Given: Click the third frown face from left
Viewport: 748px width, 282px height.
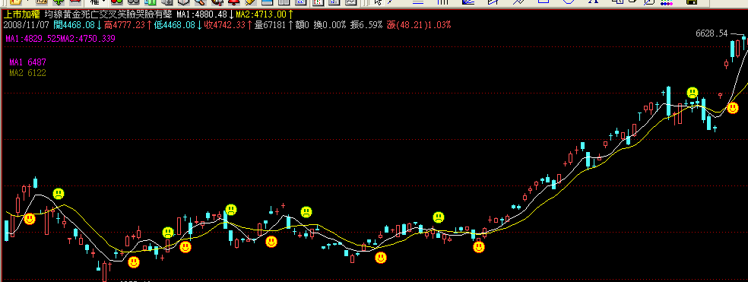Looking at the screenshot, I should [231, 210].
